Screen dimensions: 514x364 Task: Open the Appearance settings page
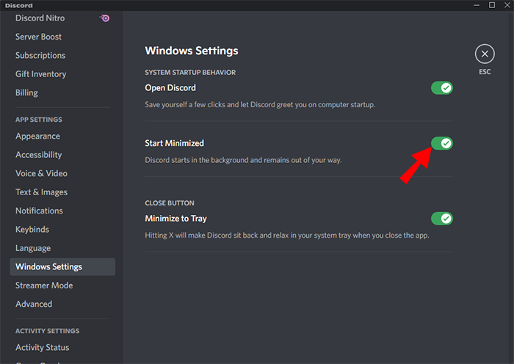[x=38, y=136]
